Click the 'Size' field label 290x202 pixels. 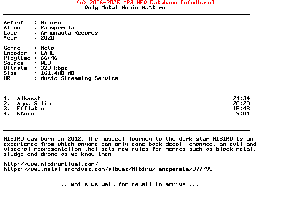pyautogui.click(x=11, y=73)
